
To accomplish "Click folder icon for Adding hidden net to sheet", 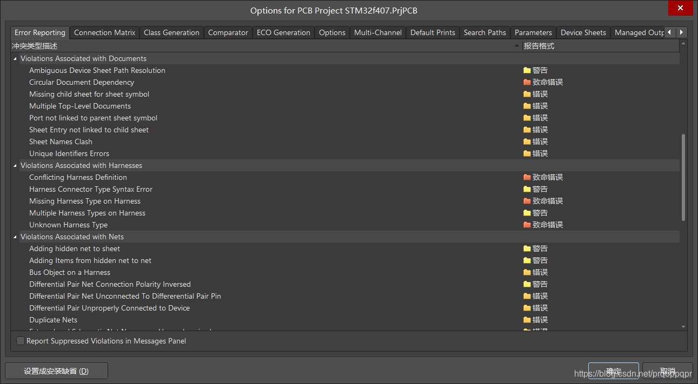I will [x=527, y=248].
